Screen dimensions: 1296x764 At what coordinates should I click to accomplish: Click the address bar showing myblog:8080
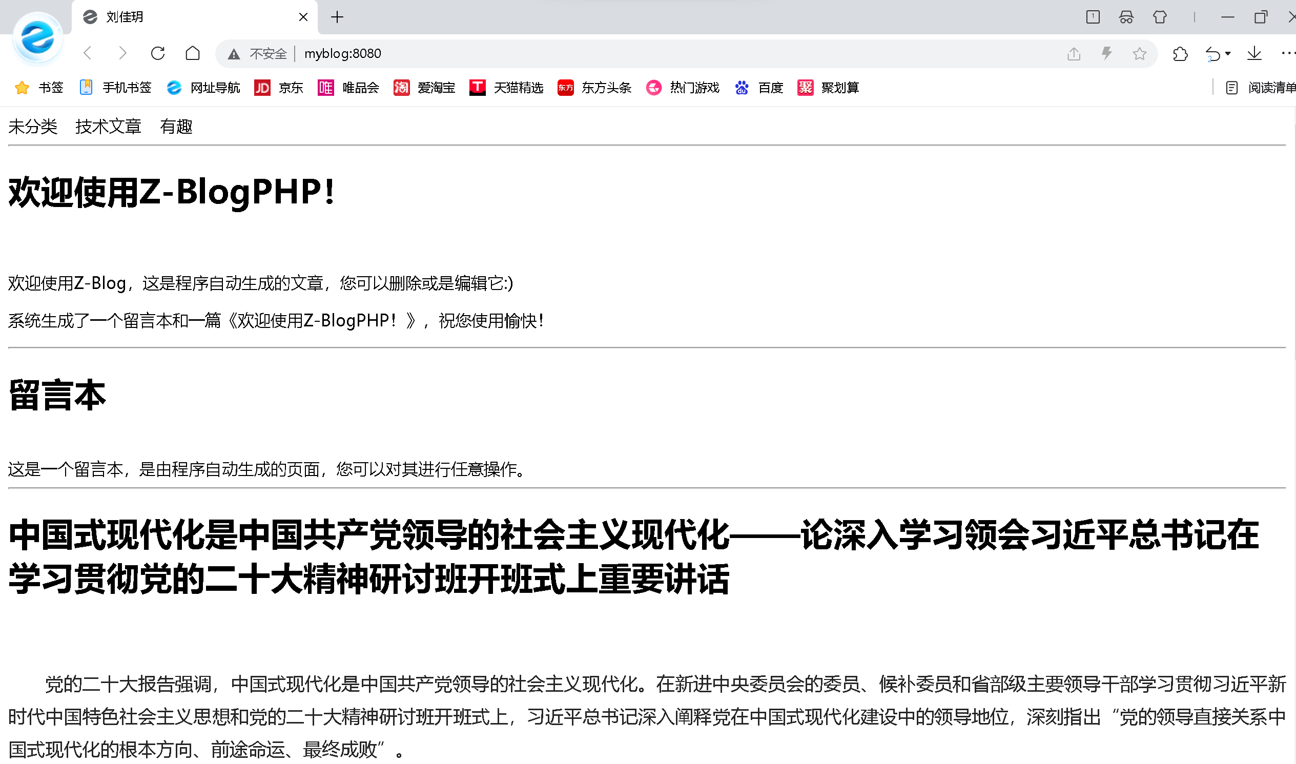click(x=618, y=53)
